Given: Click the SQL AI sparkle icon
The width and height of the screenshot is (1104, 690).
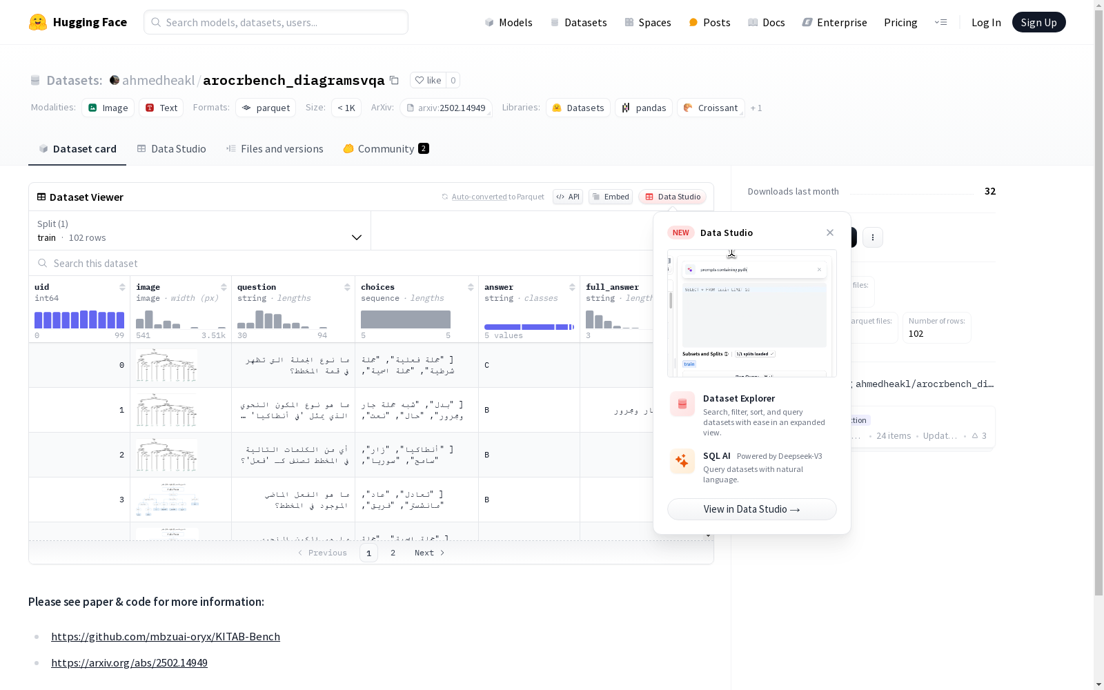Looking at the screenshot, I should (x=682, y=461).
